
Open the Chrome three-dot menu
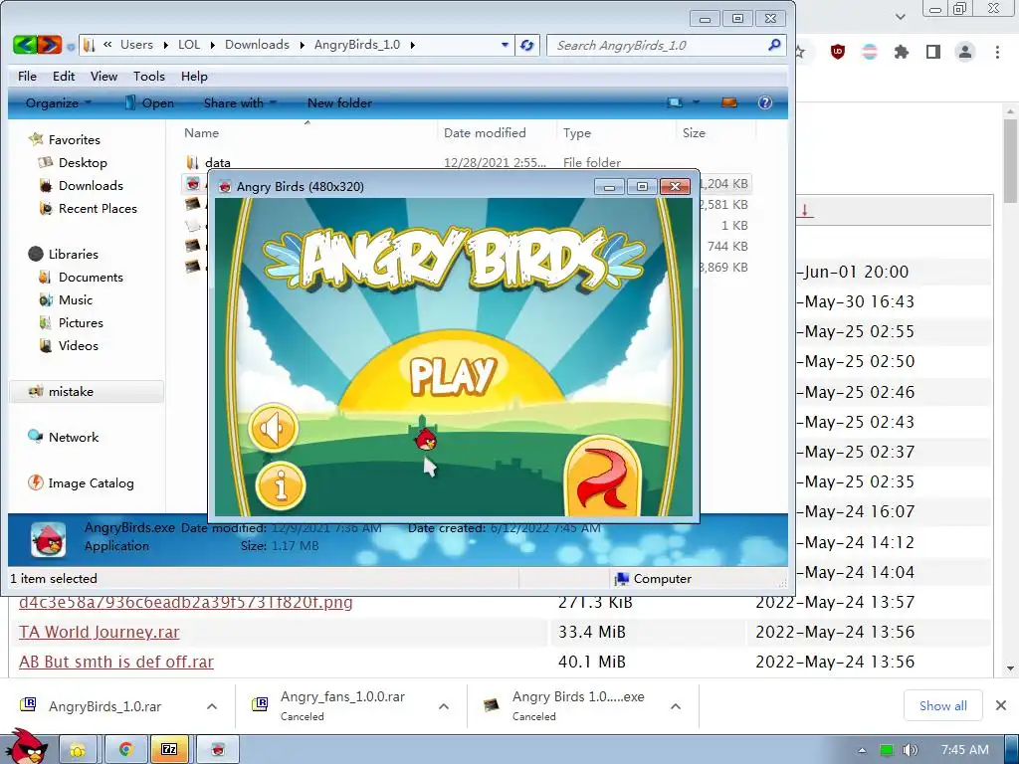[997, 52]
